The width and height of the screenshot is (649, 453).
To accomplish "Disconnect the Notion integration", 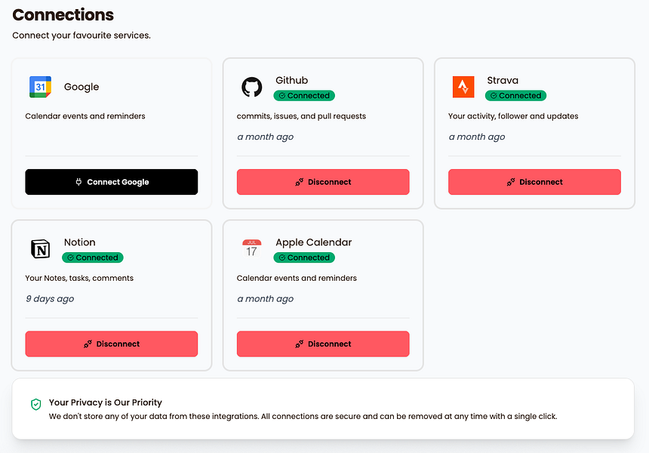I will (x=111, y=344).
